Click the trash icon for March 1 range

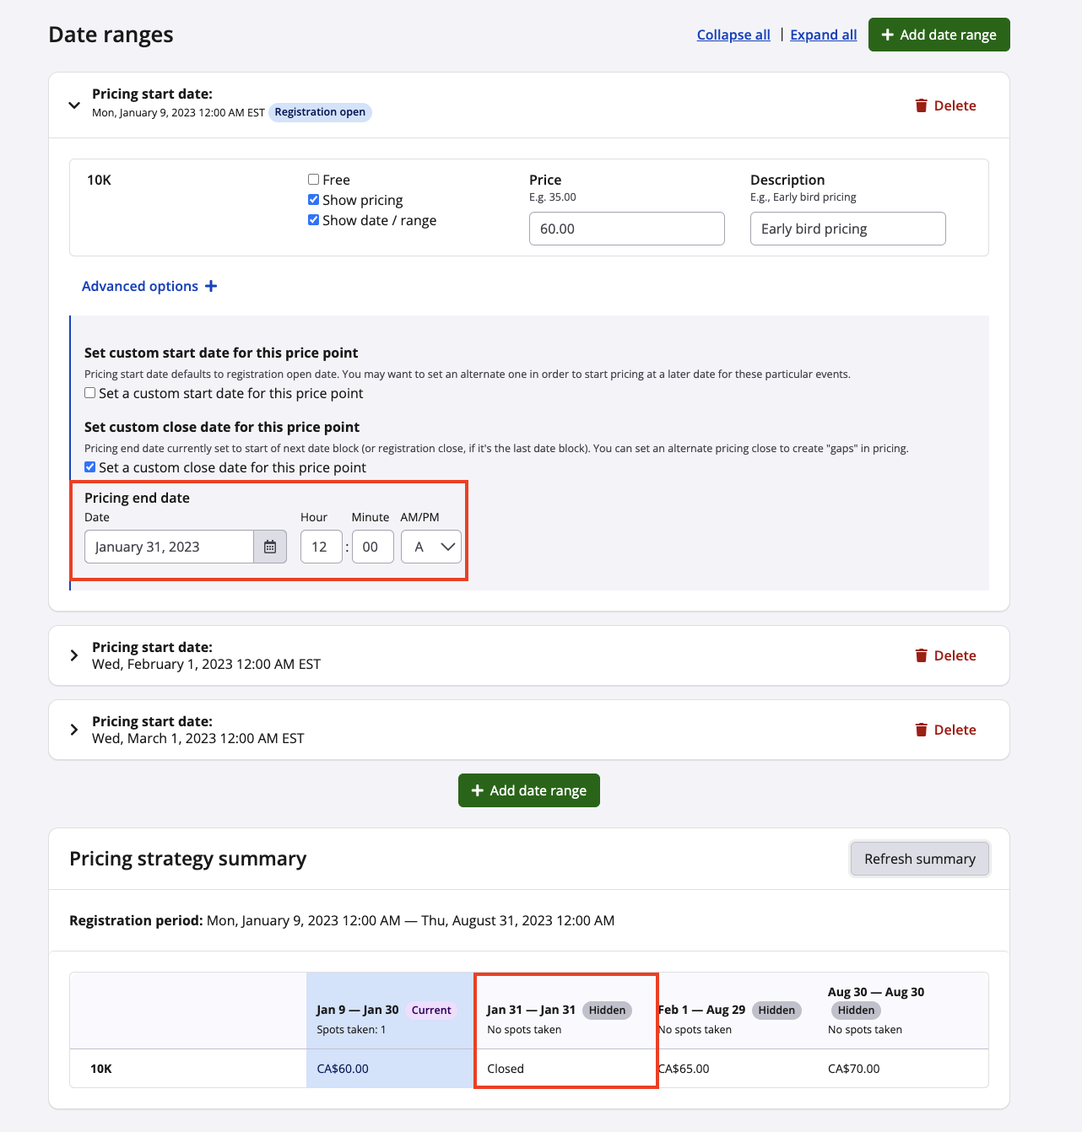point(922,730)
